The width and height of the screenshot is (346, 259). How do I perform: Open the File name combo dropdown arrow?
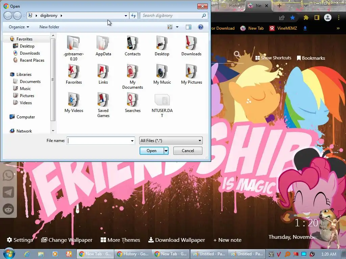click(132, 141)
